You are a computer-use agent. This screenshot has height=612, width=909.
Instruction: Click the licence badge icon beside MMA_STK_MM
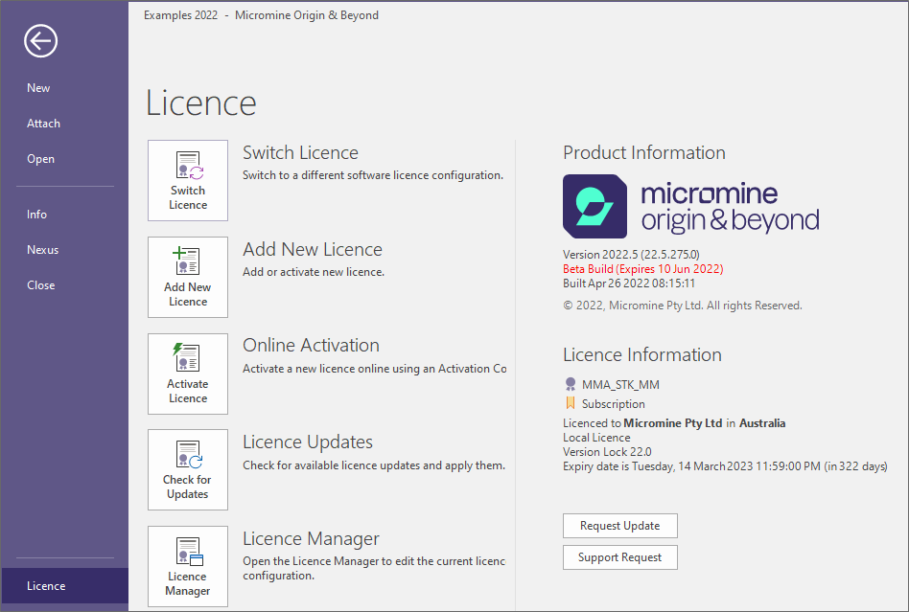pos(571,384)
